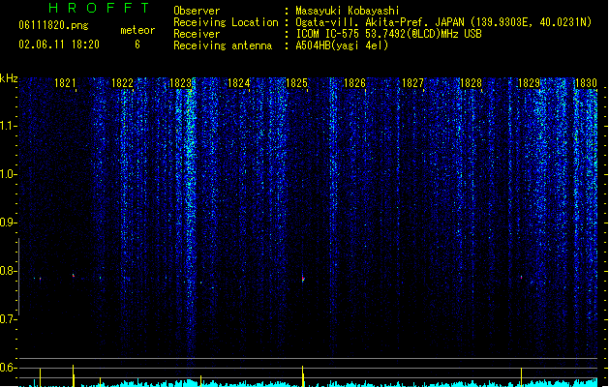
Task: Click the 0.7 frequency axis label
Action: pos(8,319)
